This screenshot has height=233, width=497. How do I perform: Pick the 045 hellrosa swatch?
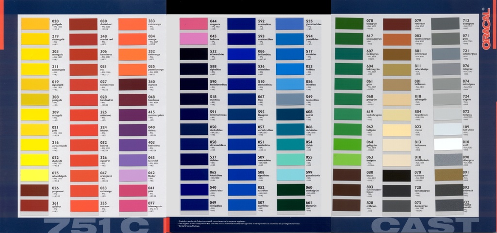tap(194, 39)
